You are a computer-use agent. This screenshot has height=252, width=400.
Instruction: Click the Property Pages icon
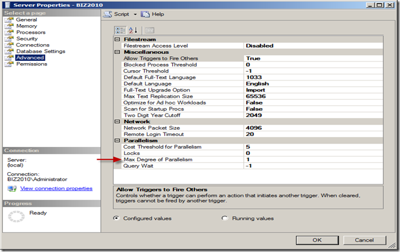pos(149,30)
